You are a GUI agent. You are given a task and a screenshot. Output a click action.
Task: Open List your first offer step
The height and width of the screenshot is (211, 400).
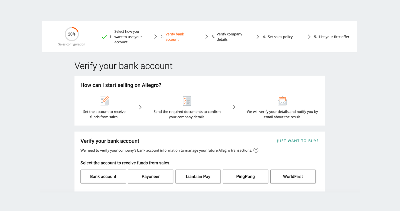pos(334,37)
